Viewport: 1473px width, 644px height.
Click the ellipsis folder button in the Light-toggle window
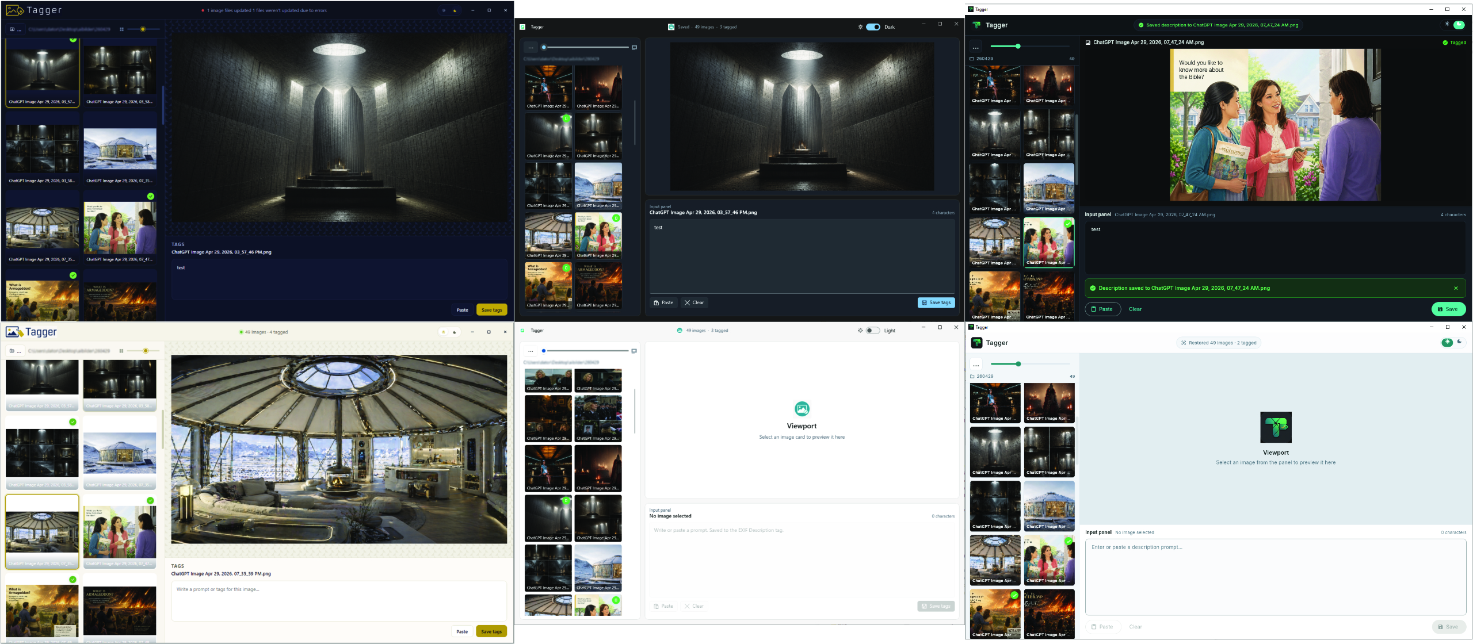(x=531, y=351)
